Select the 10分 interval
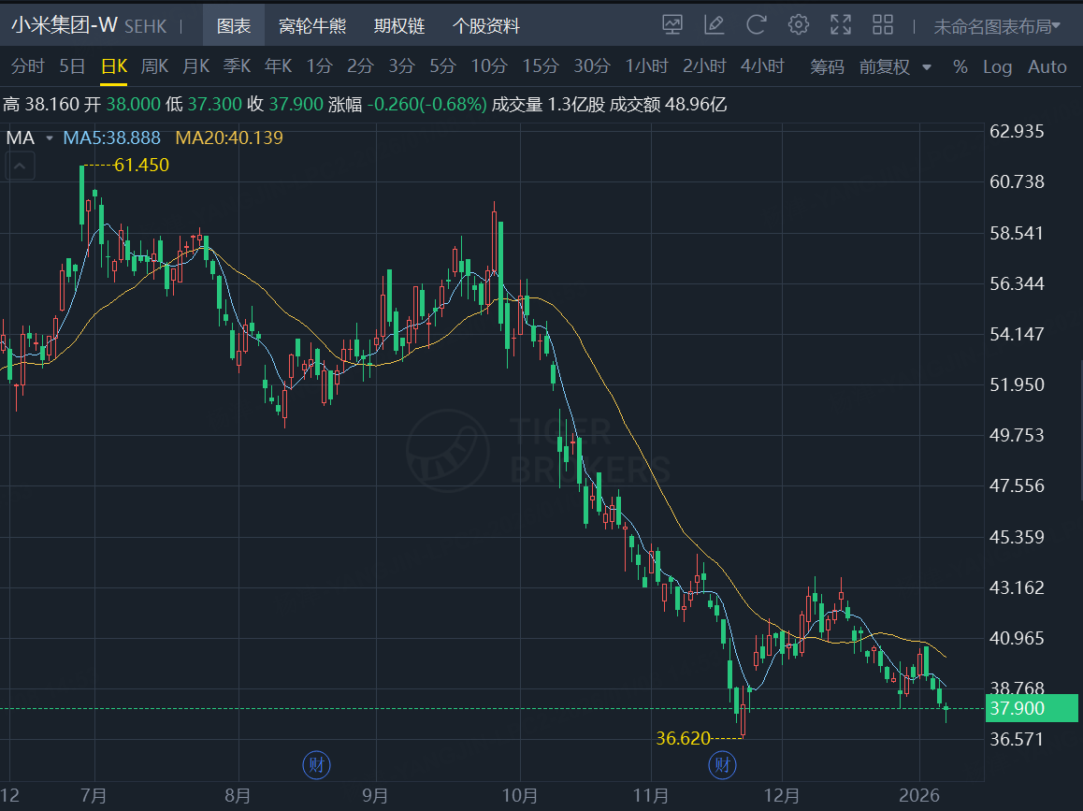1083x811 pixels. click(489, 66)
